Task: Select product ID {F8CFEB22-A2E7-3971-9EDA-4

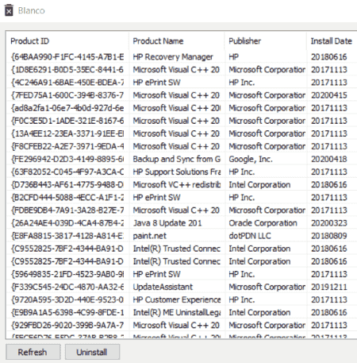Action: pos(67,146)
